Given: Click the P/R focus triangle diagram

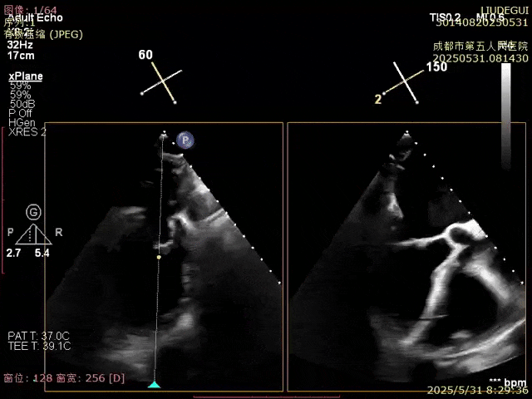Looking at the screenshot, I should coord(34,234).
